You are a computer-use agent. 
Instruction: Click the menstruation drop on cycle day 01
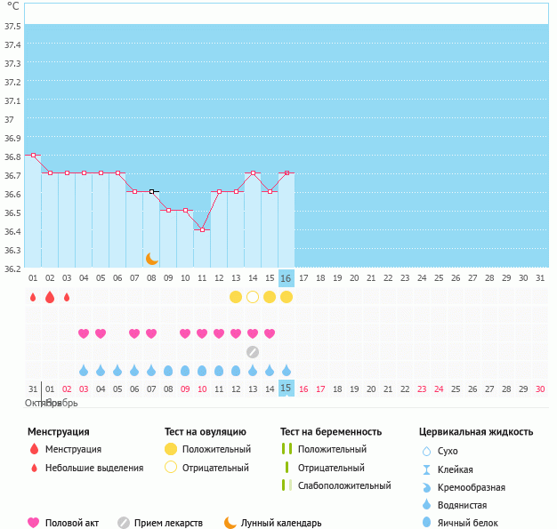pos(33,297)
